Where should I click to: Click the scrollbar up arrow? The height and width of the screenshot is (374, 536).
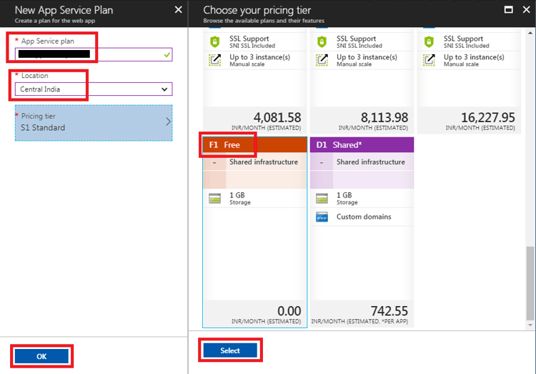[530, 33]
